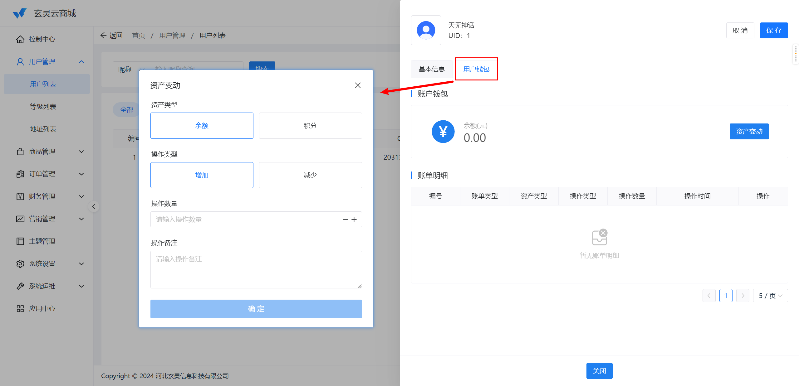Click the gear icon for 系统设置
Viewport: 799px width, 386px height.
[20, 264]
